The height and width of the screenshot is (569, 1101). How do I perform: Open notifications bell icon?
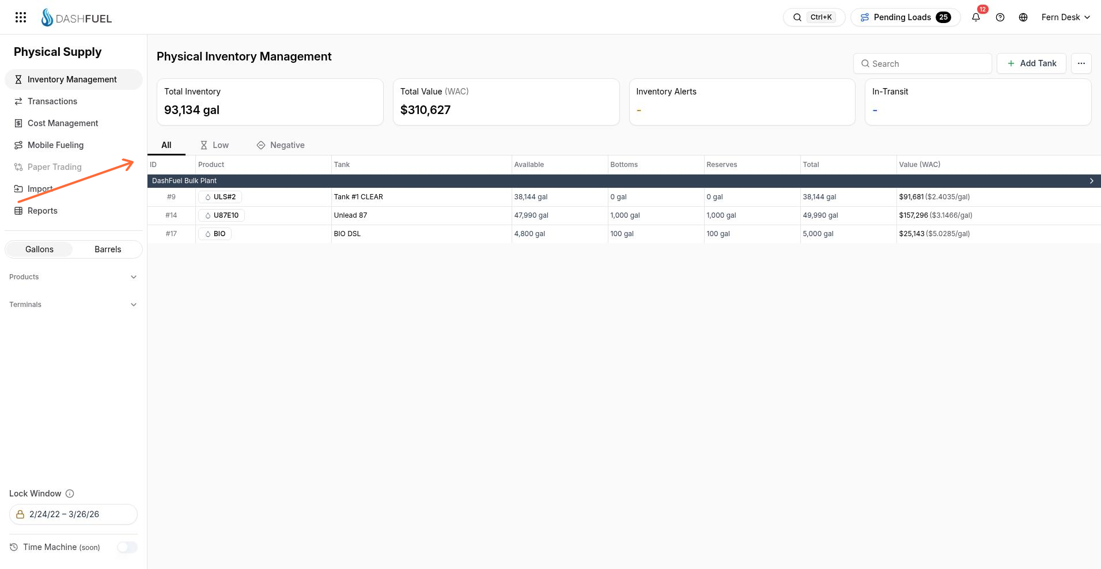tap(976, 17)
